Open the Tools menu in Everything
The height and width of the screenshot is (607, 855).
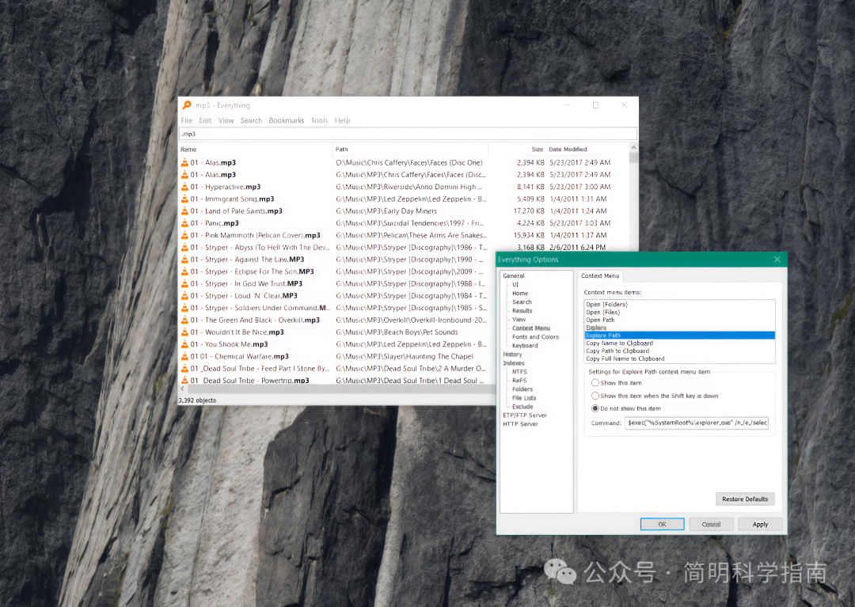(x=319, y=121)
